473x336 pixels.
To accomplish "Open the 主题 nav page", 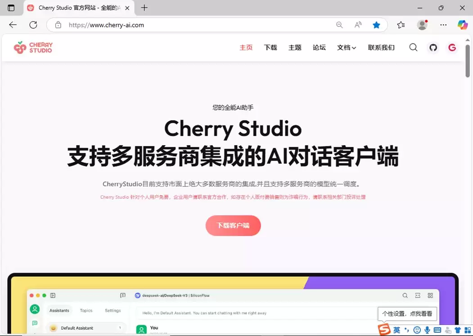I will click(x=295, y=48).
